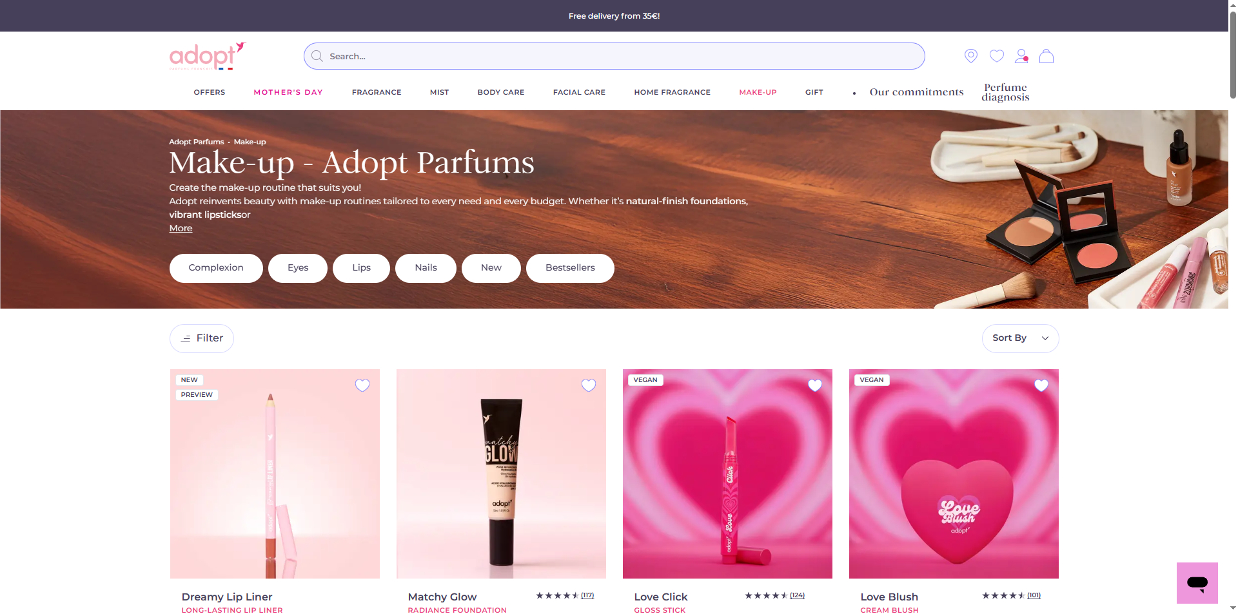This screenshot has height=614, width=1238.
Task: Select the New category
Action: [491, 268]
